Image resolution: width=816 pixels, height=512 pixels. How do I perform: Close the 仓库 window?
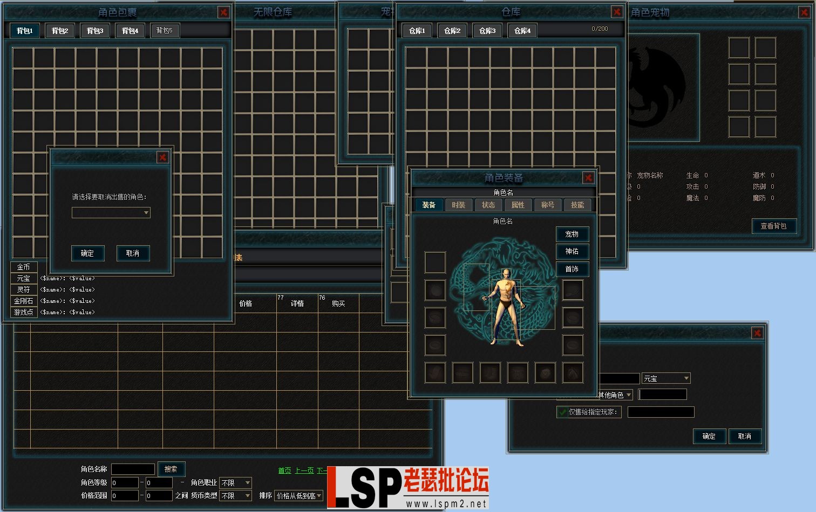(x=617, y=11)
